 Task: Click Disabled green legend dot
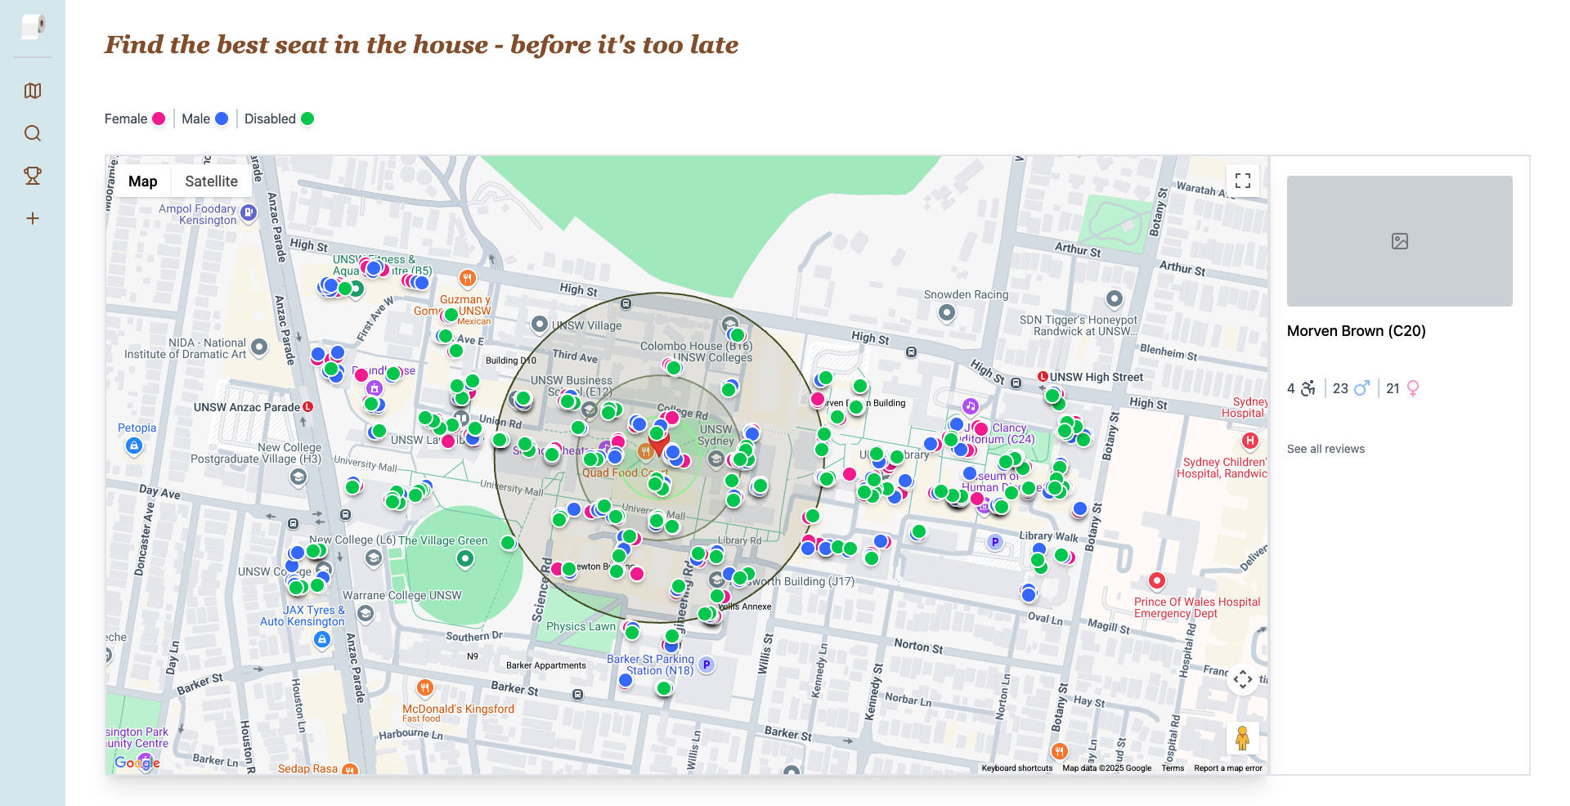coord(307,119)
